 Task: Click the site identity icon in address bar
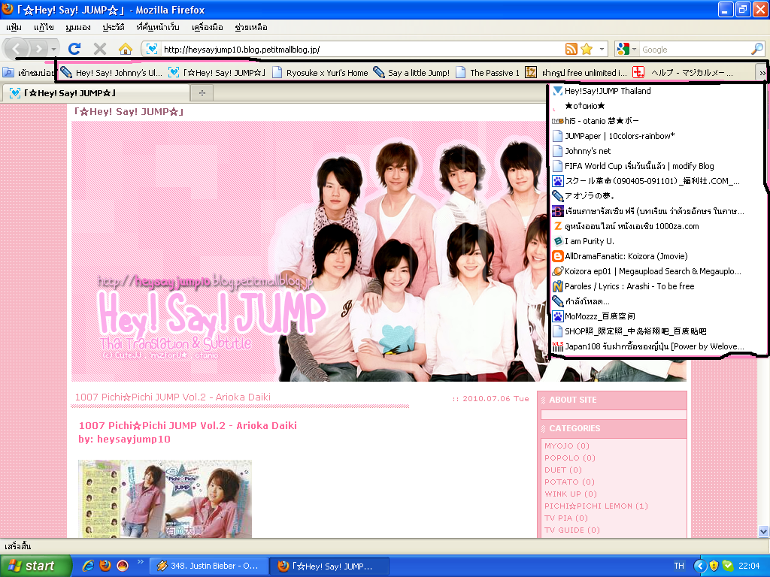tap(152, 49)
